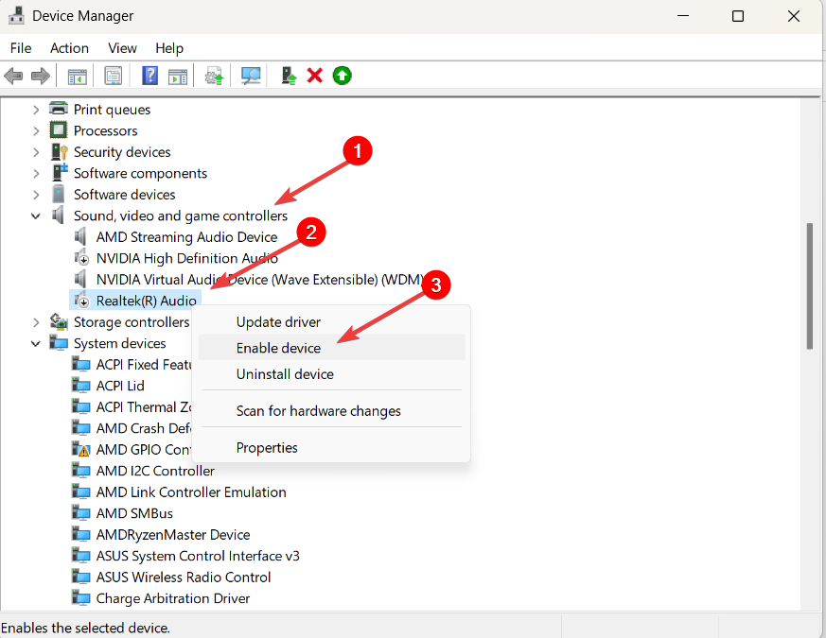Click the Forward arrow toolbar icon
Screen dimensions: 826x638
[x=41, y=76]
